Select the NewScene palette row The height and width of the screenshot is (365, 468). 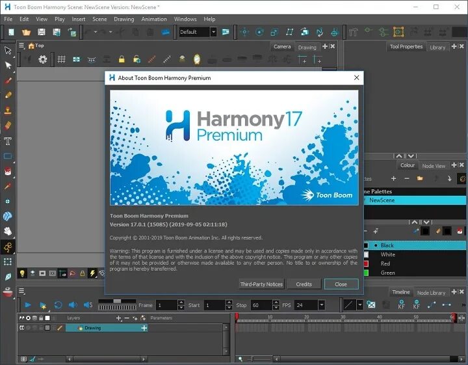415,200
